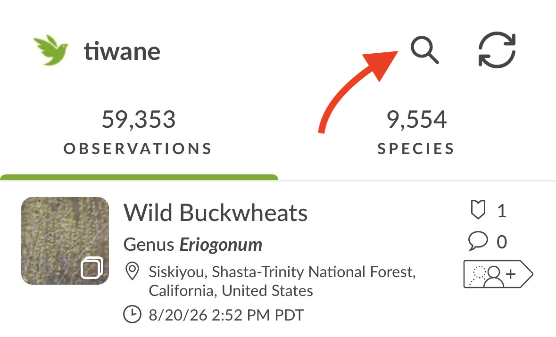
Task: Tap the add identification person tag icon
Action: 498,274
